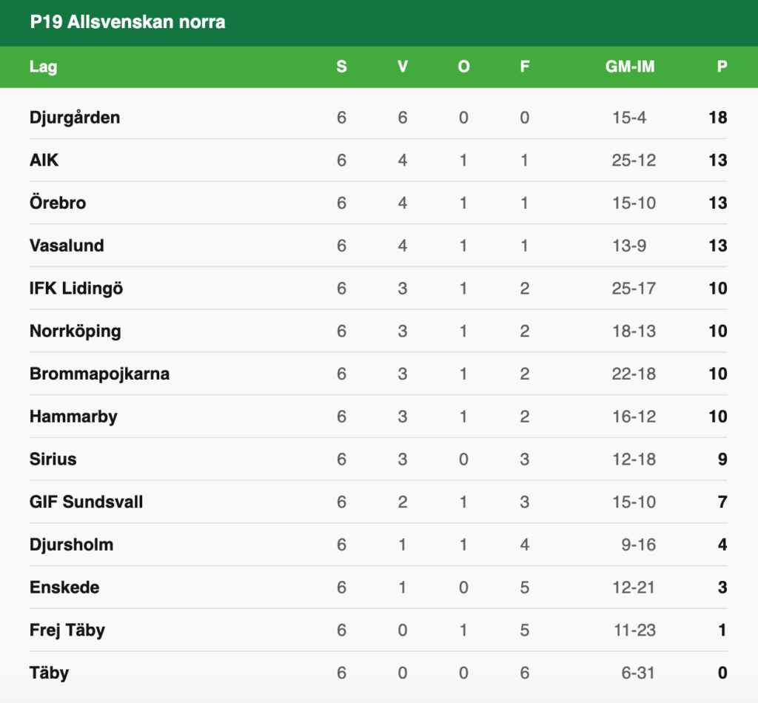Viewport: 758px width, 703px height.
Task: Click the Frej Täby team name
Action: tap(67, 630)
